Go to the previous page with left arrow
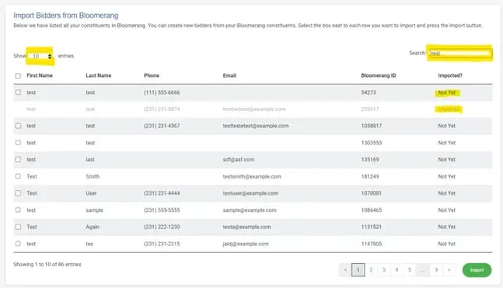 coord(345,270)
